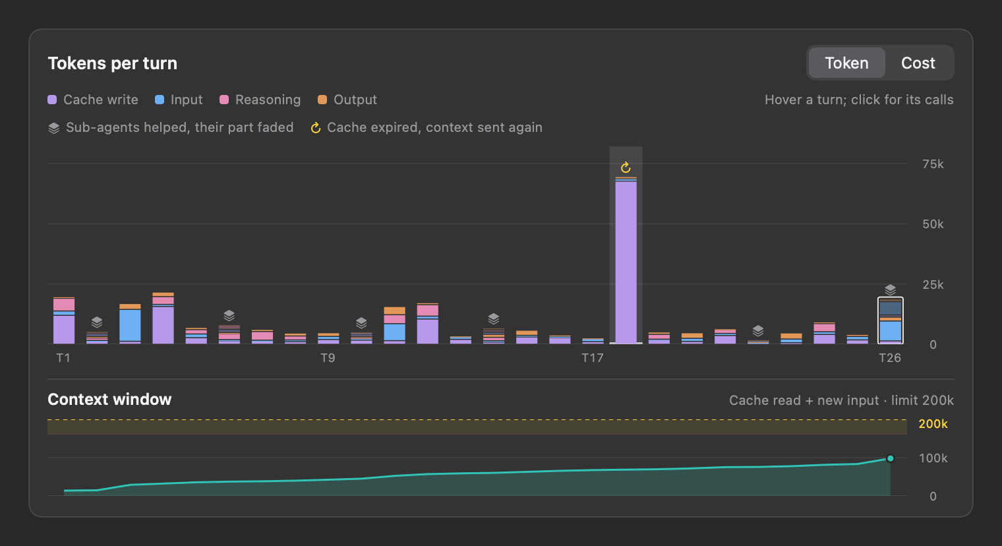Click the T26 axis label

(x=890, y=358)
